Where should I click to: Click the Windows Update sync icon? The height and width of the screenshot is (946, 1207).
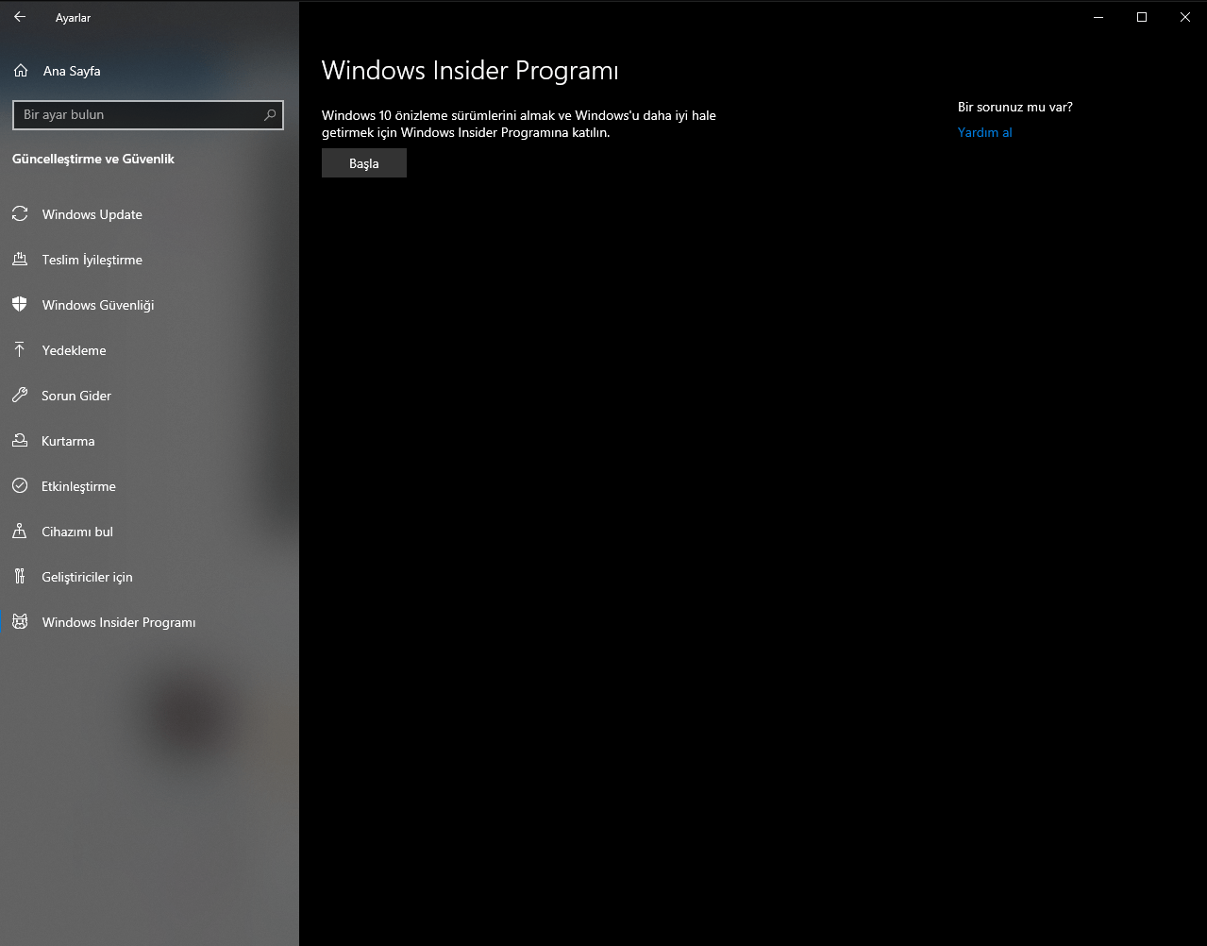(x=20, y=214)
